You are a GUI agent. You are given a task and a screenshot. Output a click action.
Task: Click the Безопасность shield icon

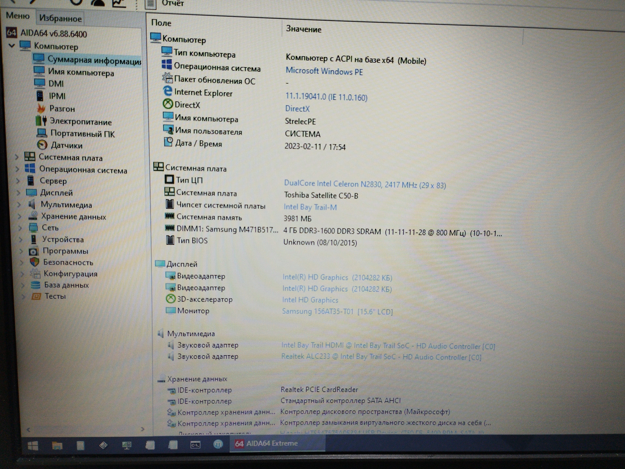35,262
